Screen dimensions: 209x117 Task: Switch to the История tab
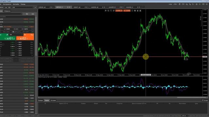point(53,100)
